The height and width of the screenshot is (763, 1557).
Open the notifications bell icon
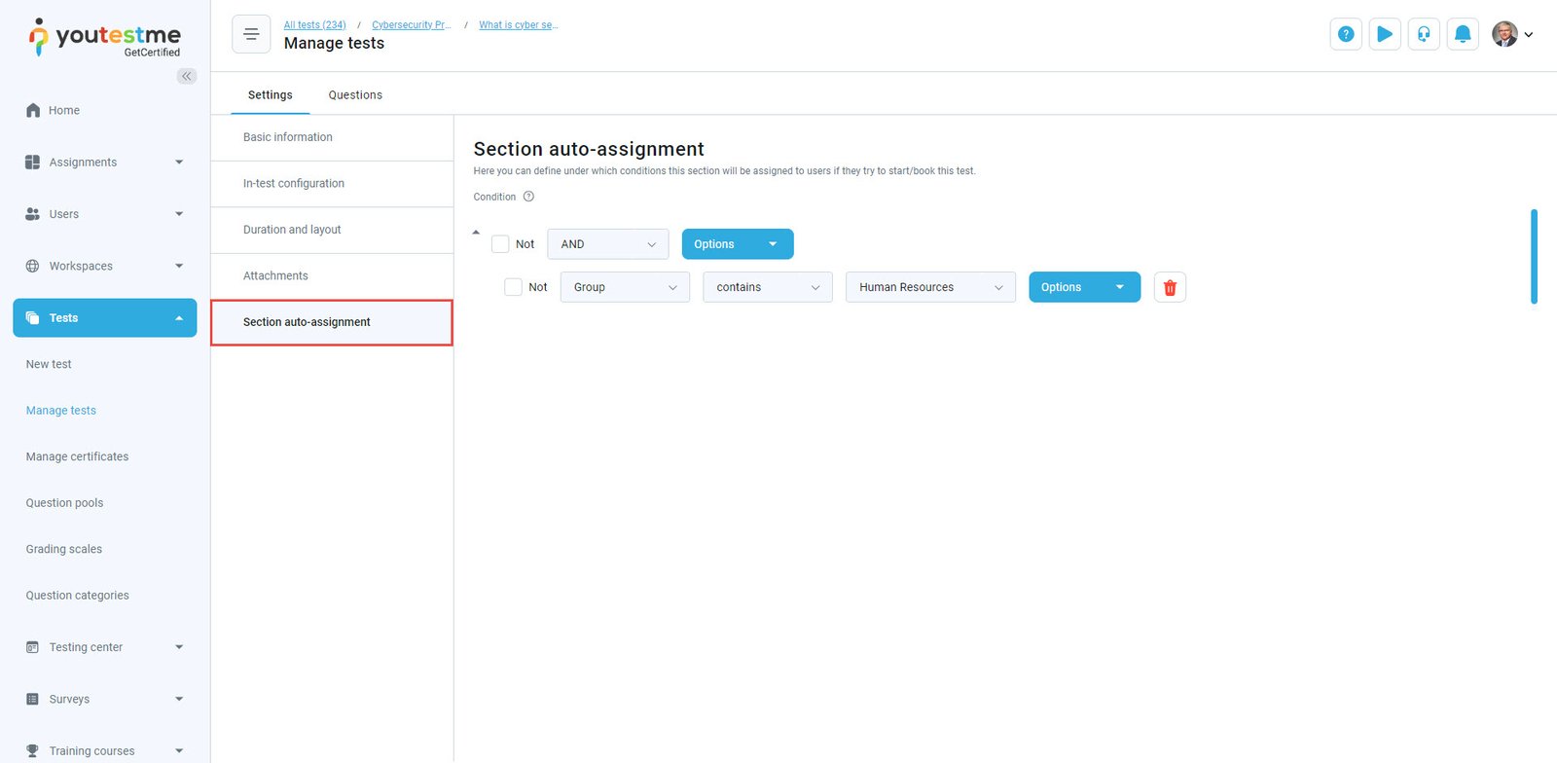point(1462,34)
